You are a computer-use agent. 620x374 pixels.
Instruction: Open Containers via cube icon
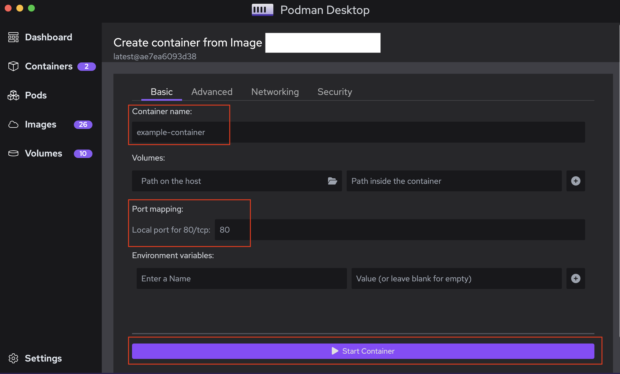(x=13, y=66)
